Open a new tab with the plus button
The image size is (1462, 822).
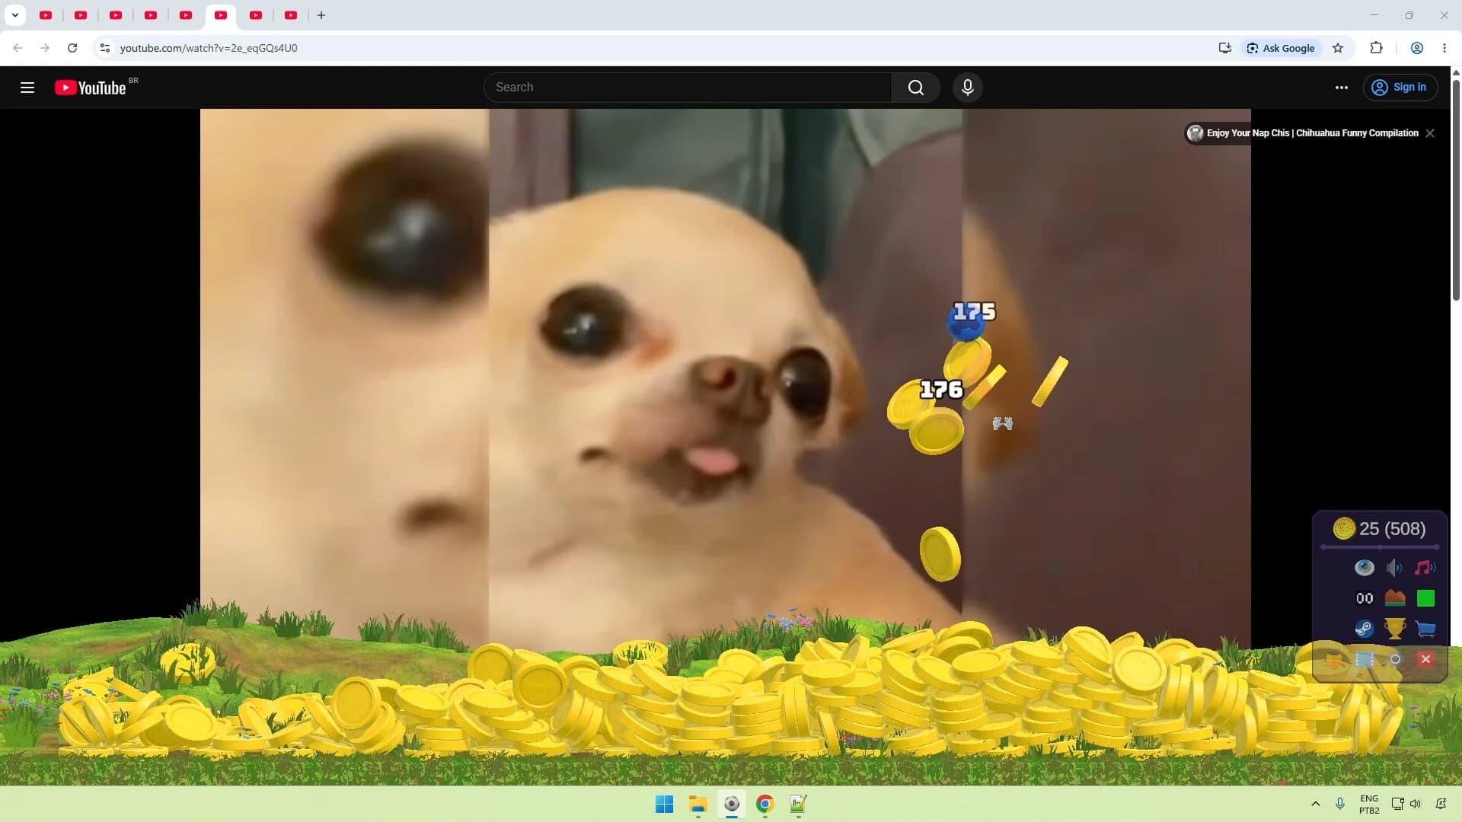point(321,15)
